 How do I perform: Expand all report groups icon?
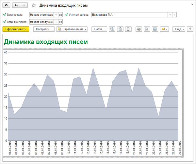(x=112, y=29)
